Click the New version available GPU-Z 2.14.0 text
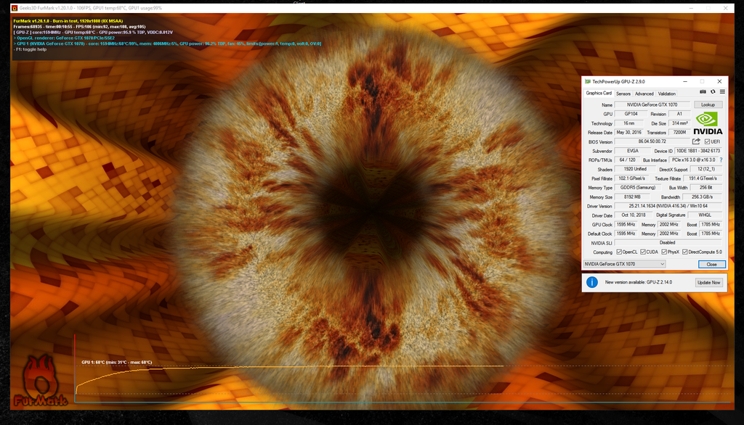This screenshot has width=744, height=425. click(638, 282)
